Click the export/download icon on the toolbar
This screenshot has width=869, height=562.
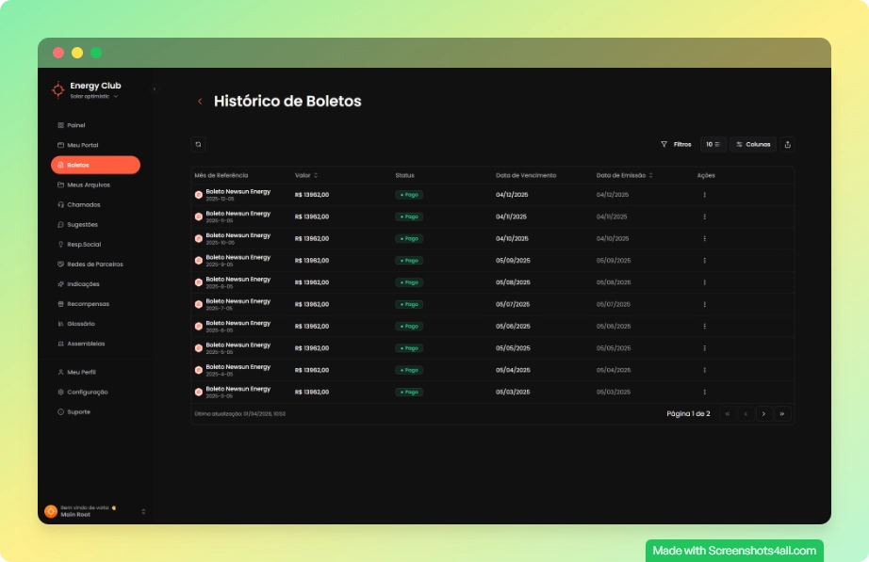point(787,144)
